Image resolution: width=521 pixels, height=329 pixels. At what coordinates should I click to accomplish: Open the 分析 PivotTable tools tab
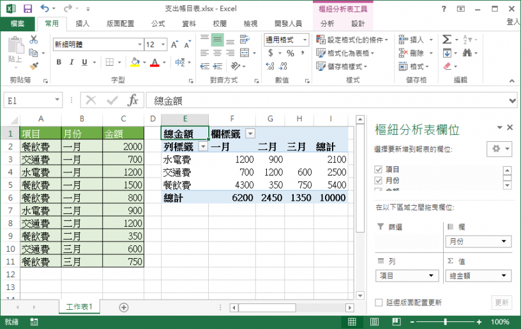pyautogui.click(x=328, y=24)
